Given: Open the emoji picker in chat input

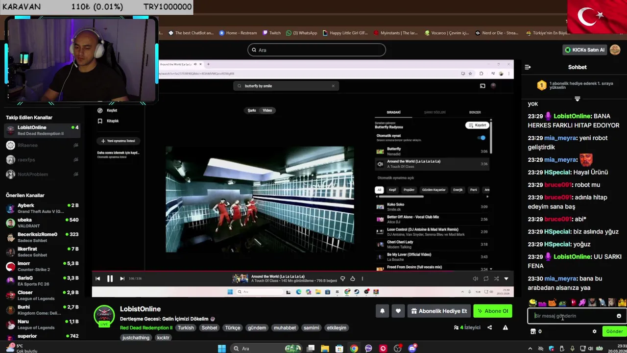Looking at the screenshot, I should coord(619,316).
